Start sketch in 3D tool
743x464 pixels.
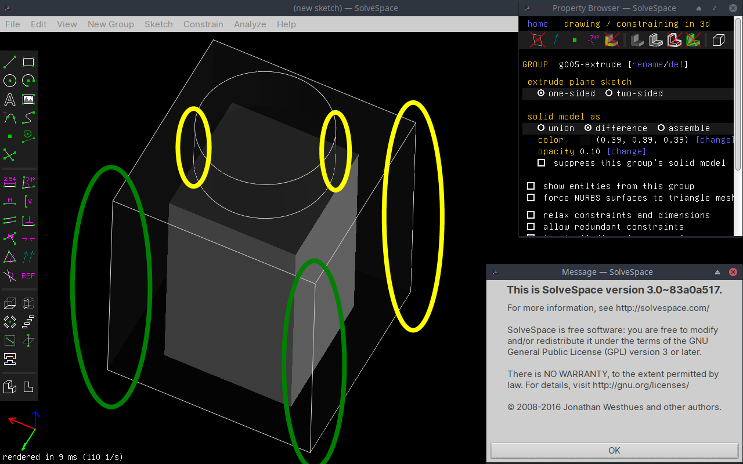click(28, 340)
